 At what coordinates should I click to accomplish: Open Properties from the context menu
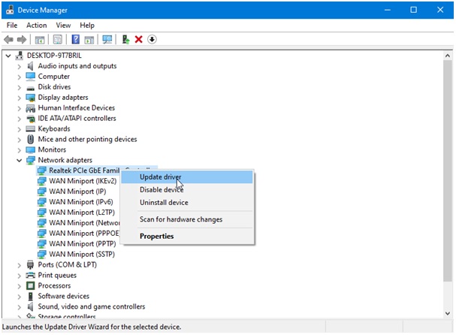coord(187,236)
